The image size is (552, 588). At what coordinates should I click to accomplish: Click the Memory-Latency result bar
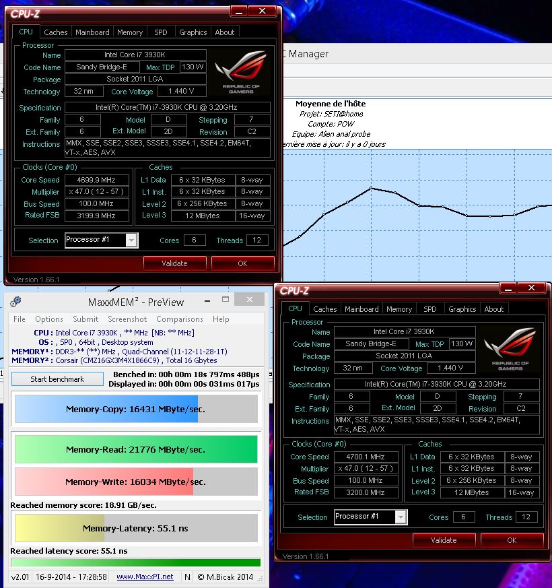[136, 528]
